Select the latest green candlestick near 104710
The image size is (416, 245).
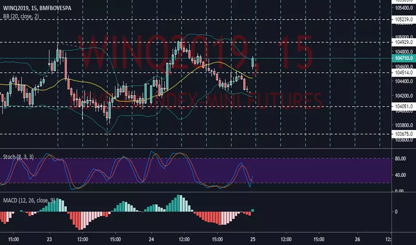(x=253, y=62)
